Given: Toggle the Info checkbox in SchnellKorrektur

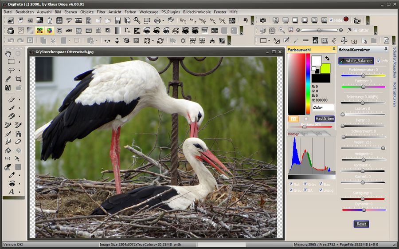Looking at the screenshot, I should pyautogui.click(x=379, y=61).
